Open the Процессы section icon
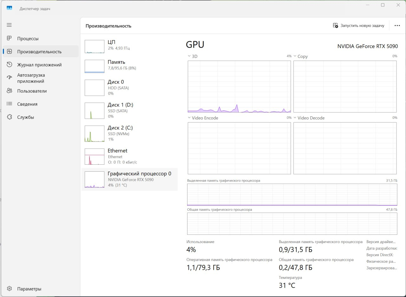 coord(9,38)
